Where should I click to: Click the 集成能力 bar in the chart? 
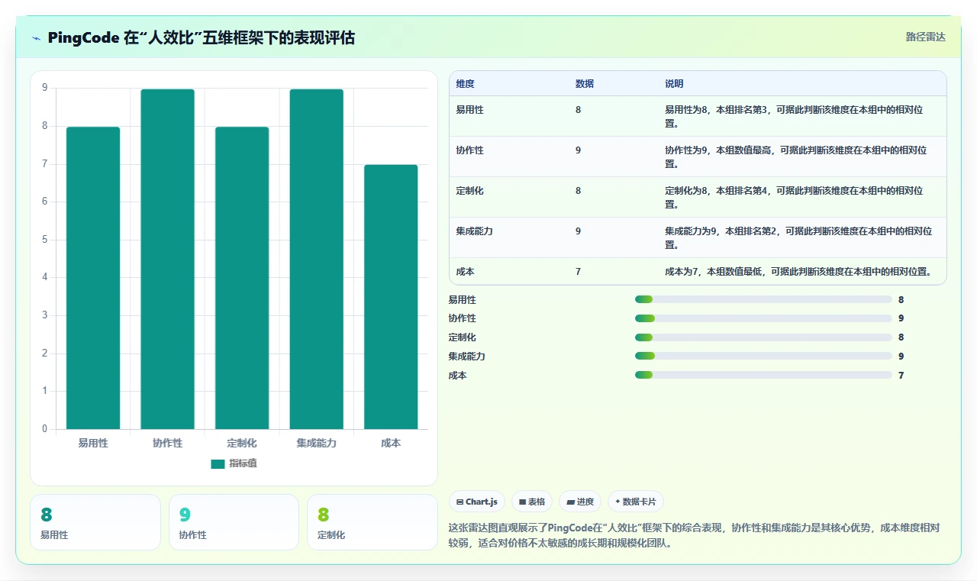coord(316,259)
